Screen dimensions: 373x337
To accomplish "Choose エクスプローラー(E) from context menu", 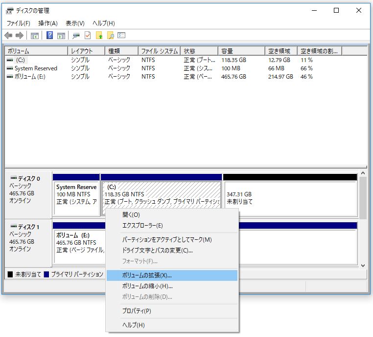I will (172, 226).
